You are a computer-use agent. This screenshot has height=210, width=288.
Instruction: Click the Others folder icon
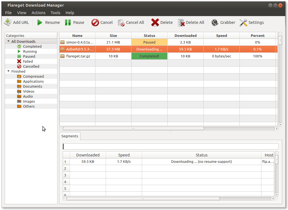pos(19,106)
